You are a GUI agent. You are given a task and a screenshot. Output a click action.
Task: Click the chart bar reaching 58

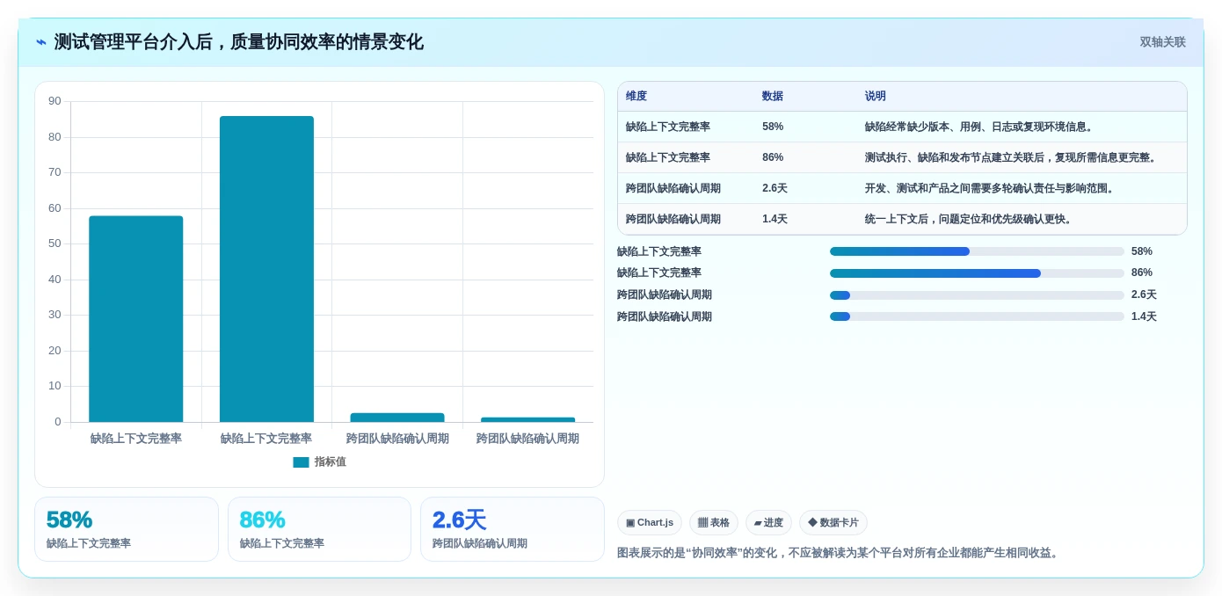136,319
